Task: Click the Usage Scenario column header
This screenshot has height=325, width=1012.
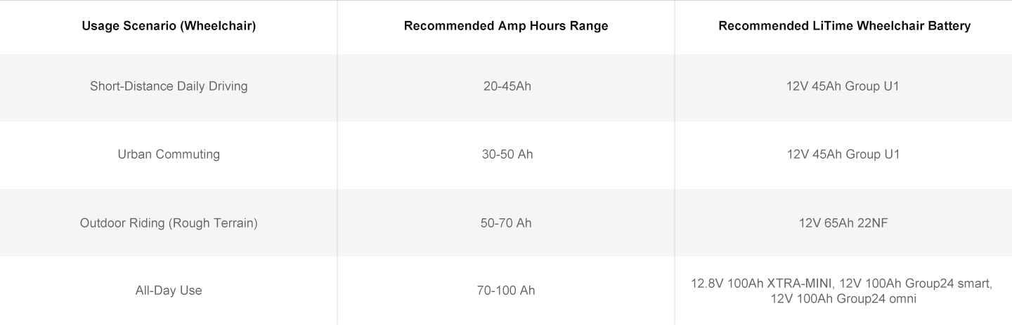Action: tap(169, 26)
